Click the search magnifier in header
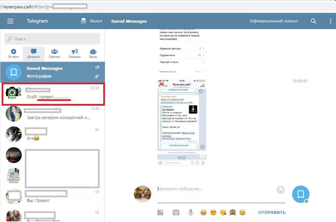The width and height of the screenshot is (336, 222). (313, 21)
